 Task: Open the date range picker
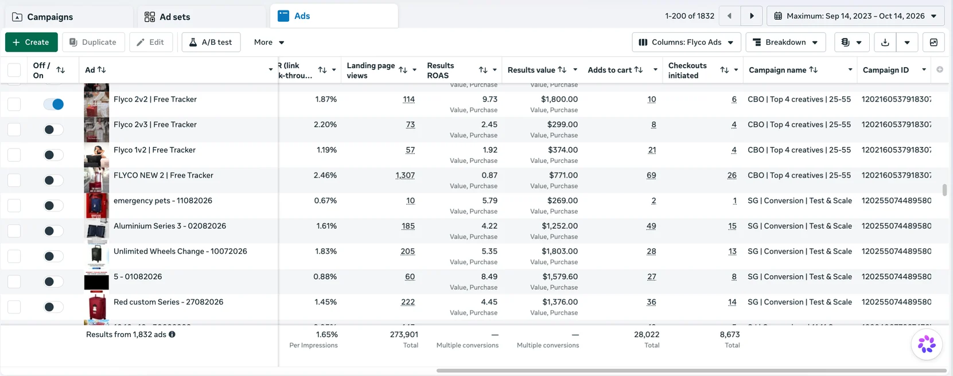(855, 16)
